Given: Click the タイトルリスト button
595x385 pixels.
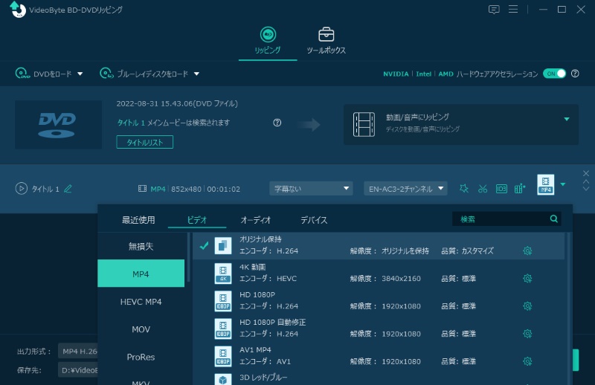Looking at the screenshot, I should [144, 142].
